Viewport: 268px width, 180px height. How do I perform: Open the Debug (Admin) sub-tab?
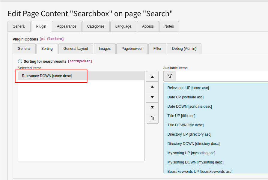(x=184, y=48)
